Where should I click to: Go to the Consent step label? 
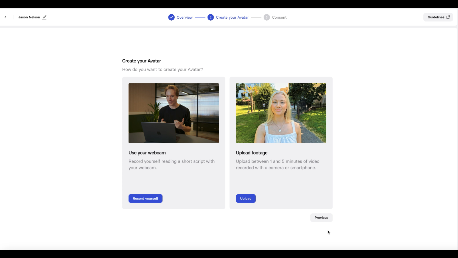[279, 17]
